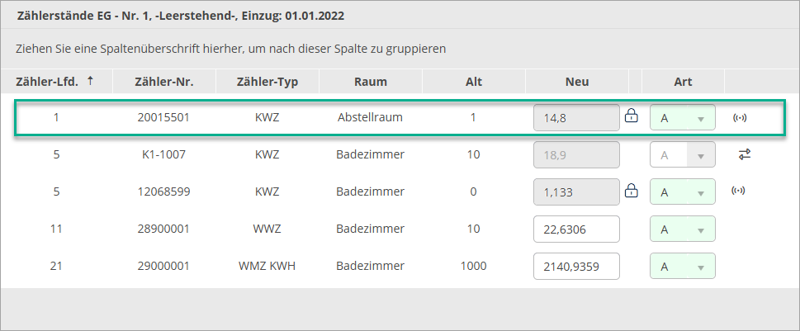
Task: Open the Art dropdown for meter 28900001
Action: (x=700, y=229)
